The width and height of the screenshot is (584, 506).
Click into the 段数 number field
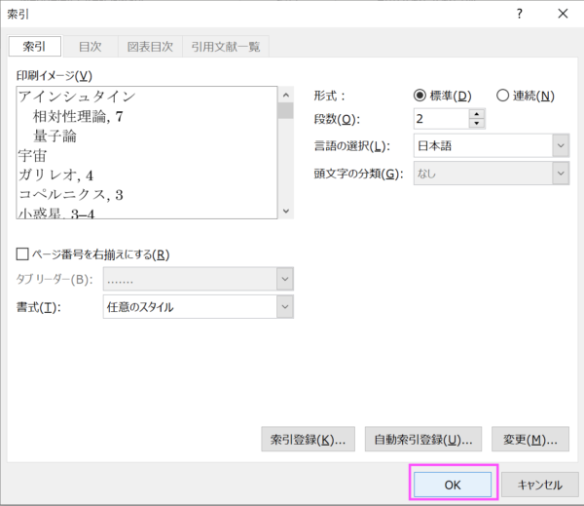click(x=440, y=119)
